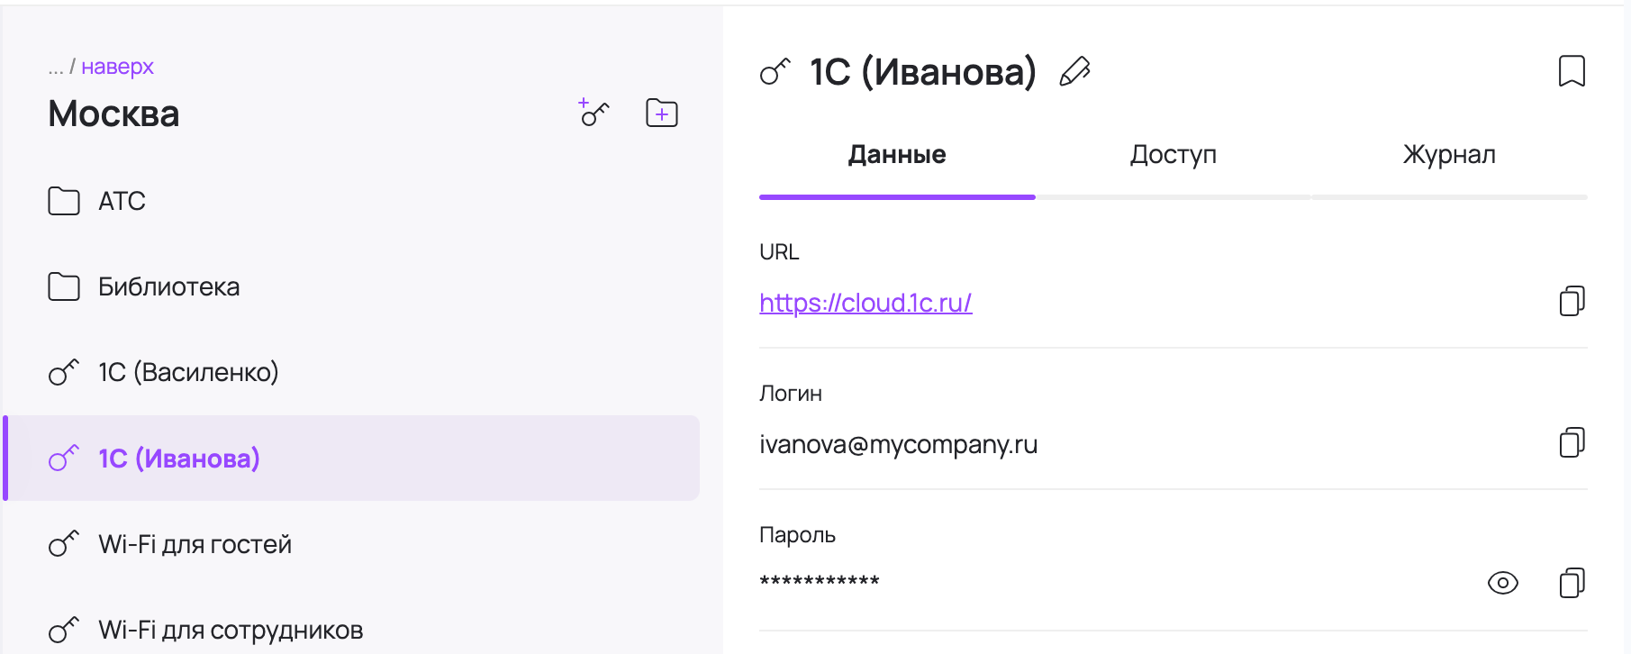Open the Библиотека folder
The image size is (1631, 654).
(168, 286)
